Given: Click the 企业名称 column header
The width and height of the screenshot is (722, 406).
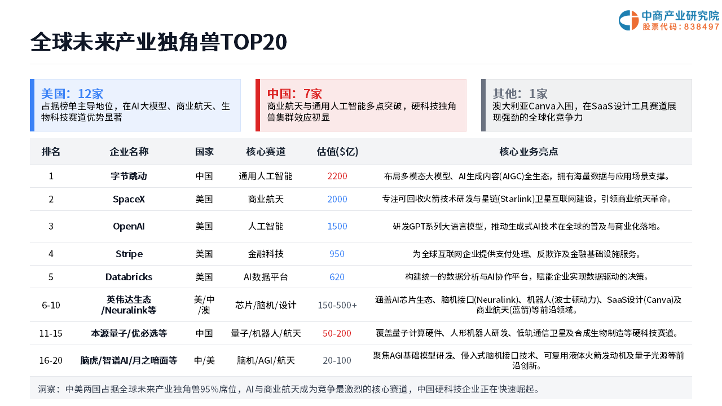Looking at the screenshot, I should [x=129, y=152].
